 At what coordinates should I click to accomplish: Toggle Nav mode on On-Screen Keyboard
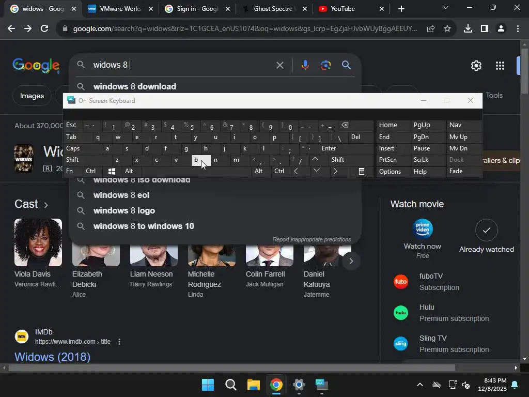point(464,125)
